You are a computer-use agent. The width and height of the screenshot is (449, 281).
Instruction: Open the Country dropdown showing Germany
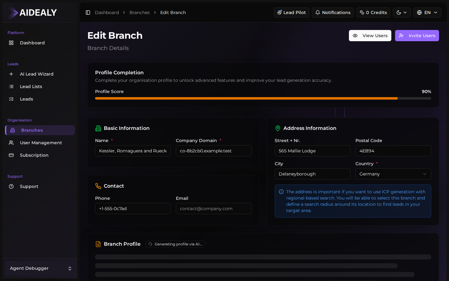click(x=393, y=174)
